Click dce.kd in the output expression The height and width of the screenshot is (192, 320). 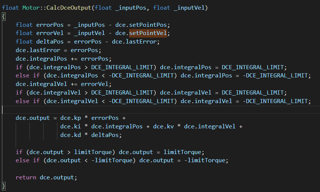click(x=70, y=135)
